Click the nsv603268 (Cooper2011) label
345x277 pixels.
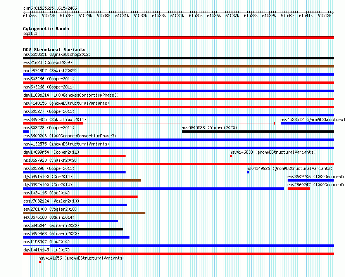[x=49, y=87]
